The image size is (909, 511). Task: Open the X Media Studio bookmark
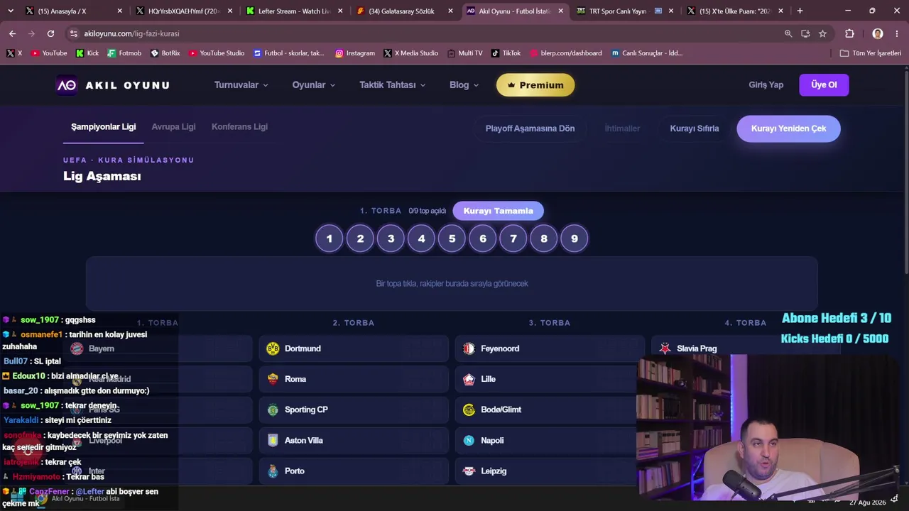tap(410, 53)
